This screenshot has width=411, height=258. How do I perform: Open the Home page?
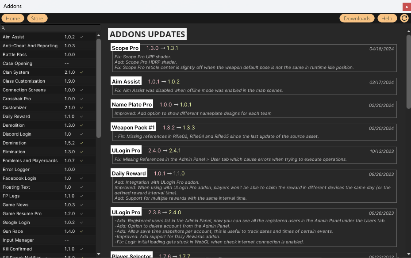click(x=13, y=19)
